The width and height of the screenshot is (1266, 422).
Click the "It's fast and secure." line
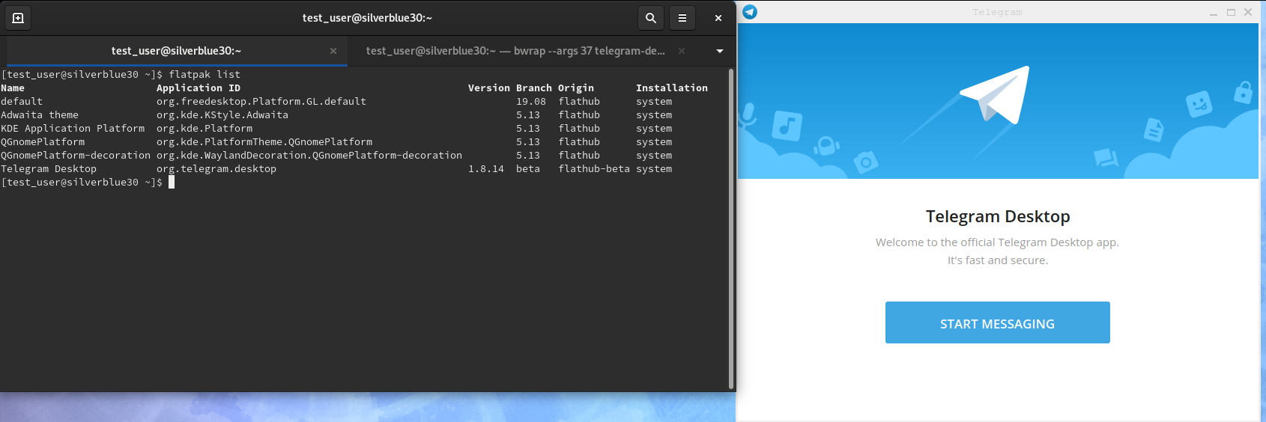[x=998, y=260]
